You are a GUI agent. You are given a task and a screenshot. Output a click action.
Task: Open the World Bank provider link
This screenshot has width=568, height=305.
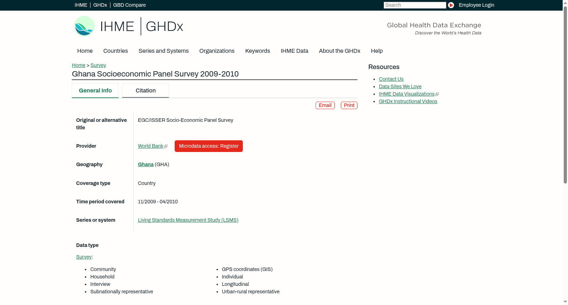(x=151, y=146)
